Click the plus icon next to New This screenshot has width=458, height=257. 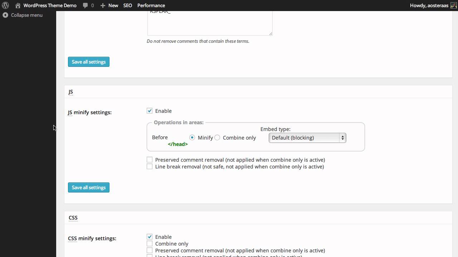click(x=103, y=5)
